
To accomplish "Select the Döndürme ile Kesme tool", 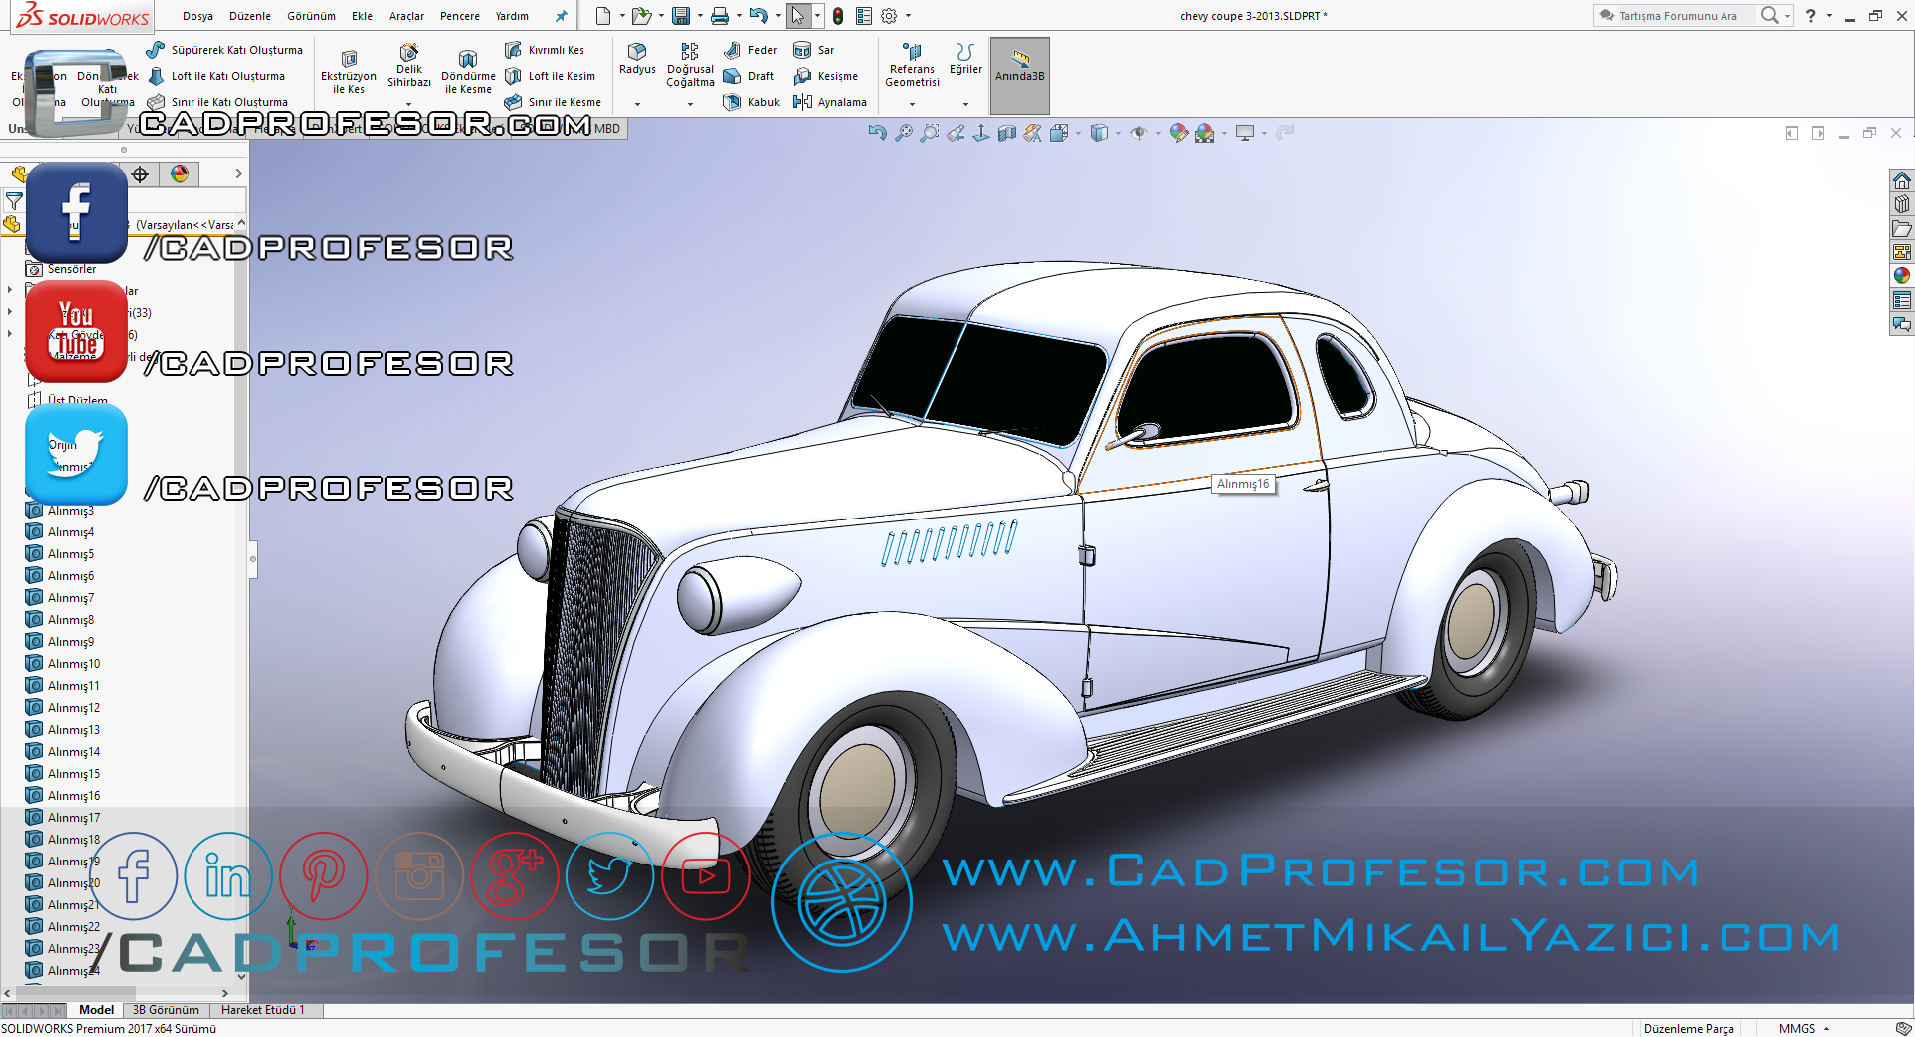I will pyautogui.click(x=468, y=72).
